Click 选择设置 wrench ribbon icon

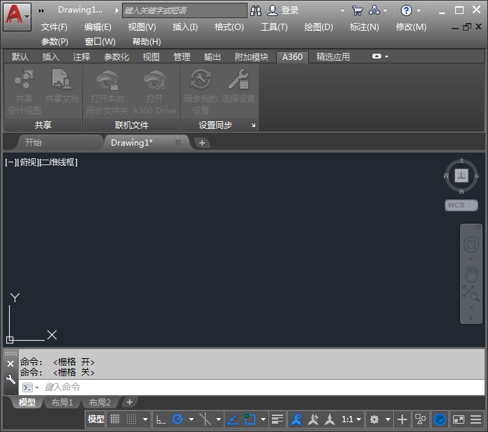[238, 79]
